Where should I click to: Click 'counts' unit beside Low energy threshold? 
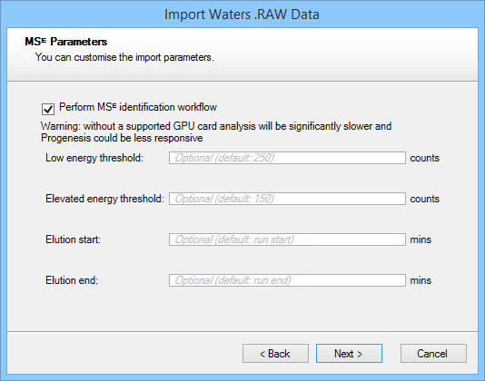[x=425, y=158]
